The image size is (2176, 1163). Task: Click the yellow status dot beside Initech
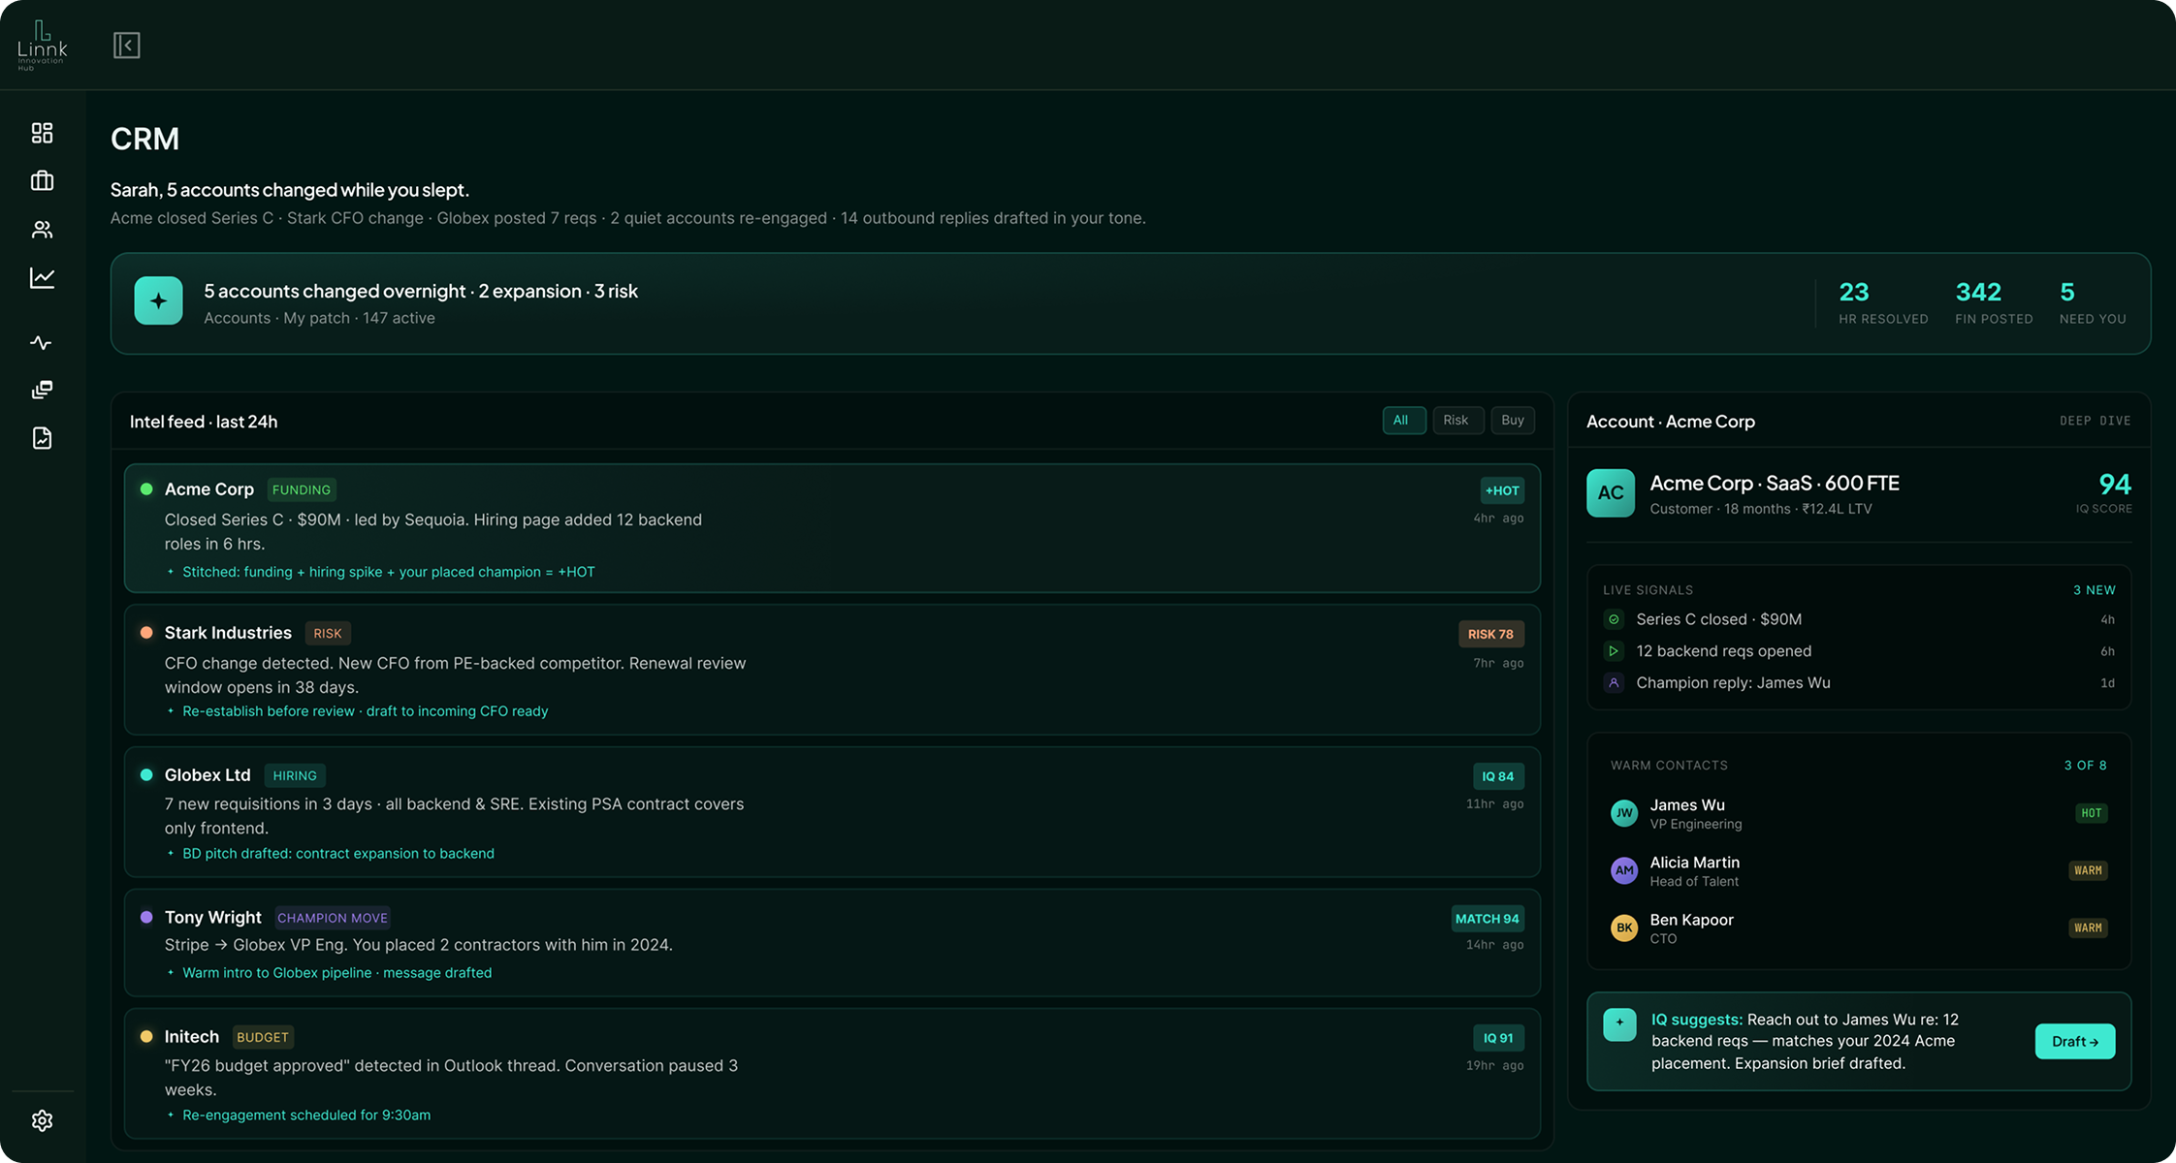click(x=146, y=1036)
